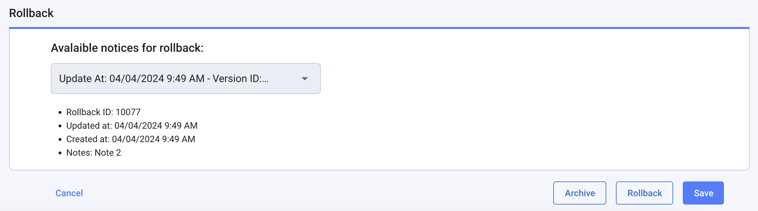
Task: Click the 'Update At: 04/04/2024' combo box text
Action: coord(132,79)
